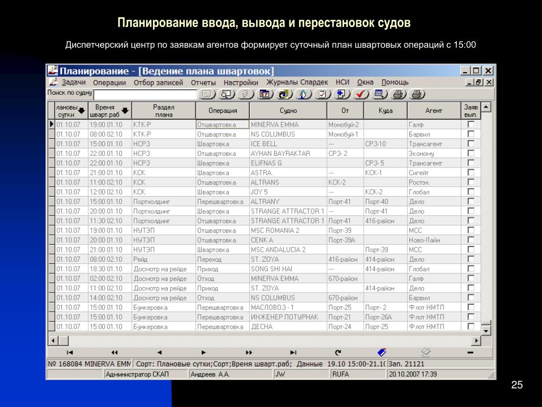Click the Раздел плана column header
Image resolution: width=542 pixels, height=407 pixels.
164,111
